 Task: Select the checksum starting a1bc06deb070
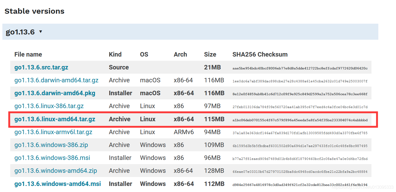tap(300, 120)
